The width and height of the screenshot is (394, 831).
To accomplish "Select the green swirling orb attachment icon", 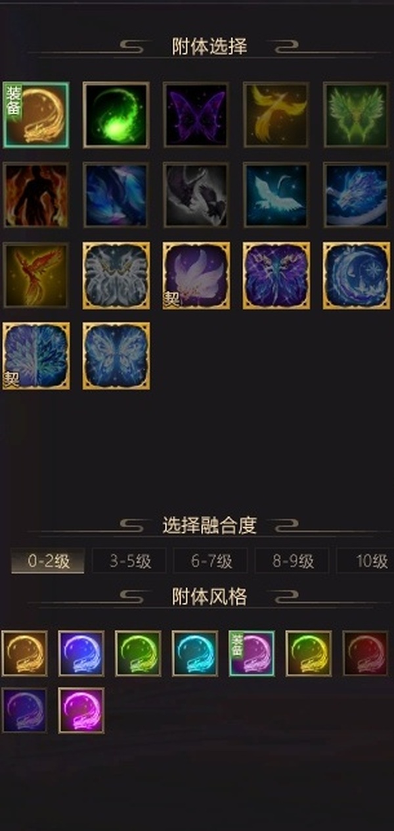I will pyautogui.click(x=116, y=114).
